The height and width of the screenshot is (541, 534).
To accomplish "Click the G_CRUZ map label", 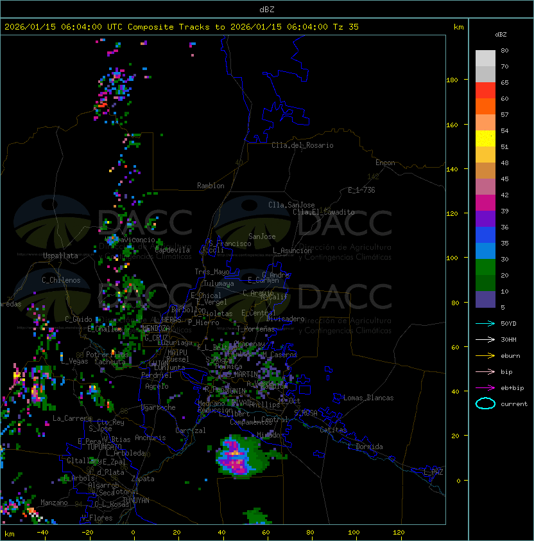I will point(156,338).
